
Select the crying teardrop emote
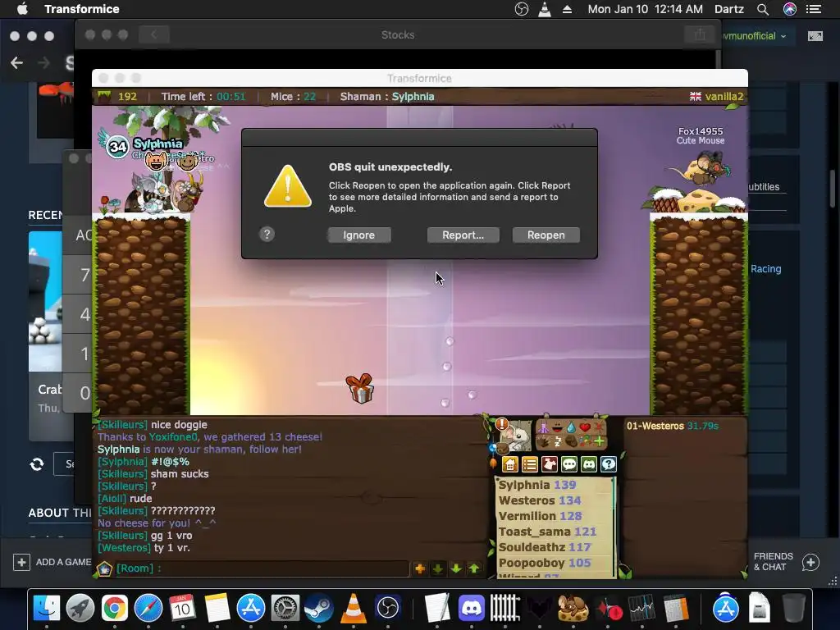[x=571, y=427]
